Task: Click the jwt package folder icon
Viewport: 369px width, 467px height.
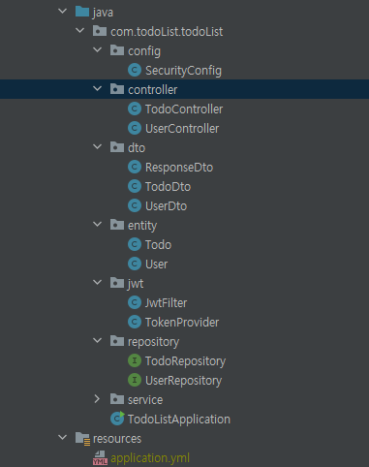Action: 117,283
